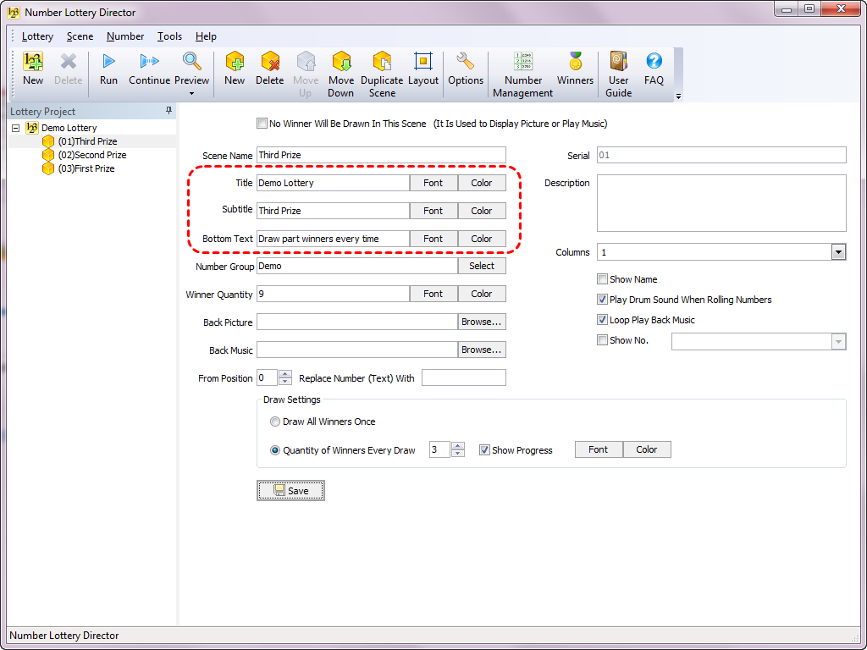867x650 pixels.
Task: Open the Preview dropdown arrow
Action: pyautogui.click(x=192, y=93)
